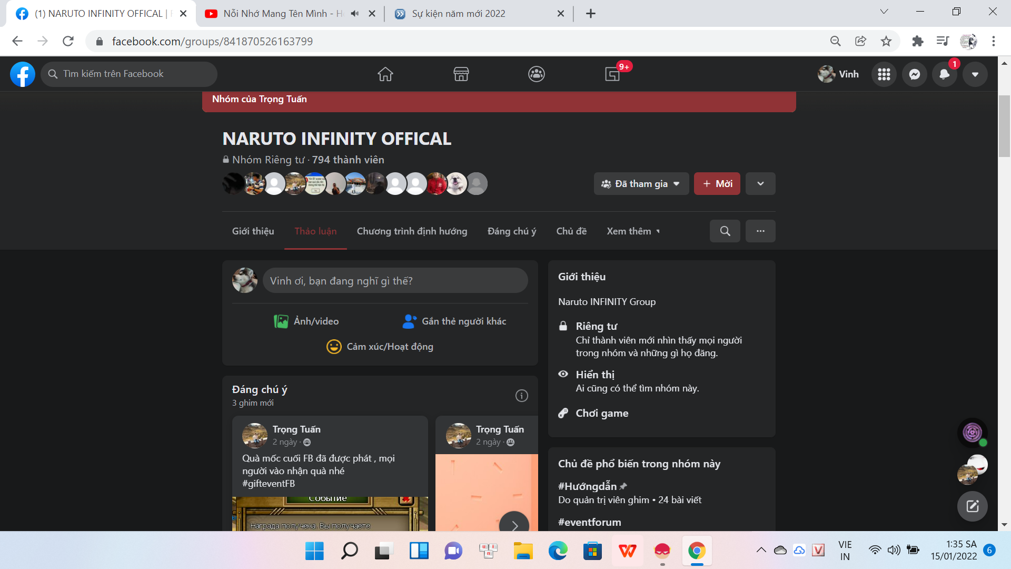The image size is (1011, 569).
Task: Close the YouTube tab
Action: click(x=372, y=13)
